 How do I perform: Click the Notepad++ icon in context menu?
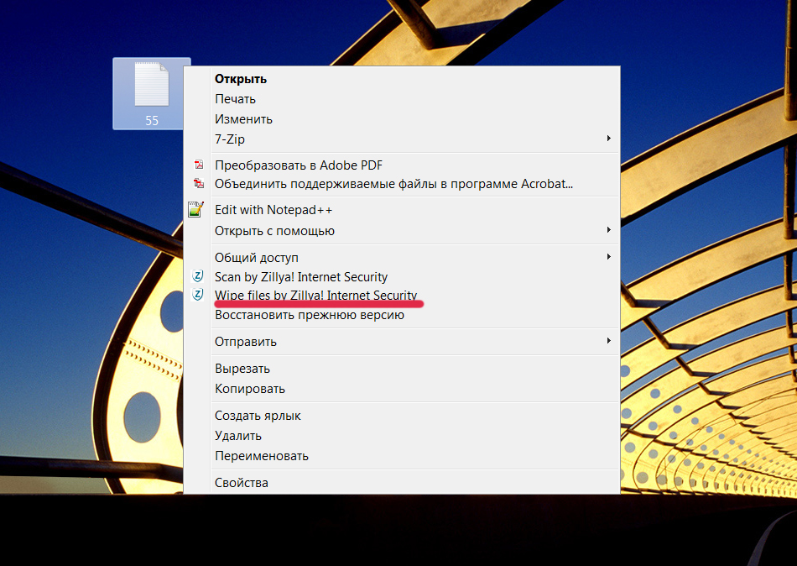click(x=195, y=209)
